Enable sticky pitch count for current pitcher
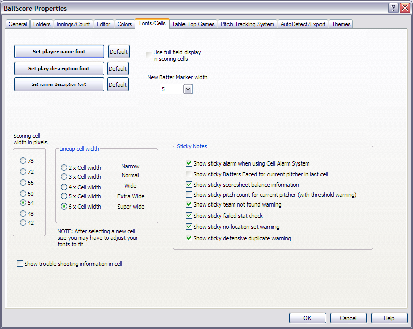 point(189,195)
